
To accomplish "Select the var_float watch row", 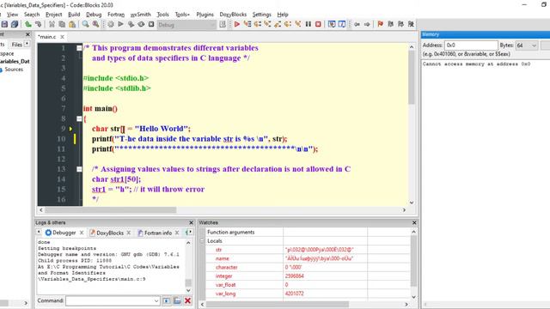I will tap(308, 285).
